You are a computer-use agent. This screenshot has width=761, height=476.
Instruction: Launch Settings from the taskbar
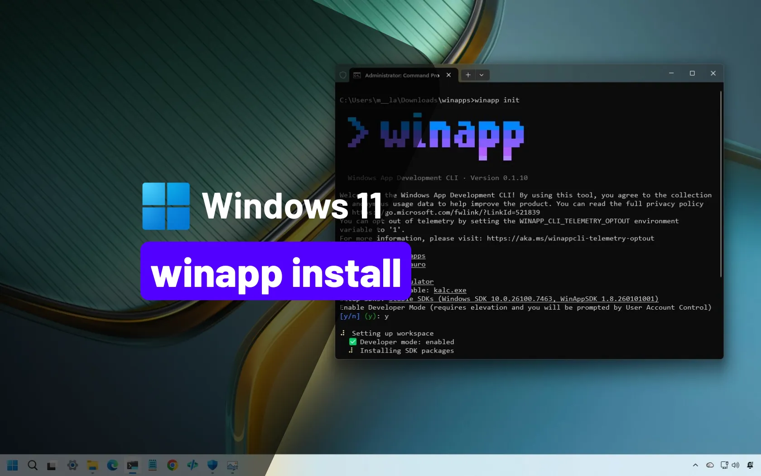[72, 465]
